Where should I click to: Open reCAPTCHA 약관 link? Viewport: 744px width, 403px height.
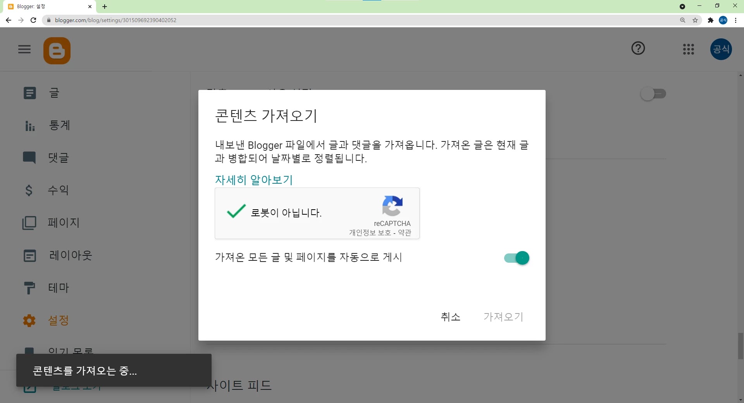pyautogui.click(x=405, y=232)
